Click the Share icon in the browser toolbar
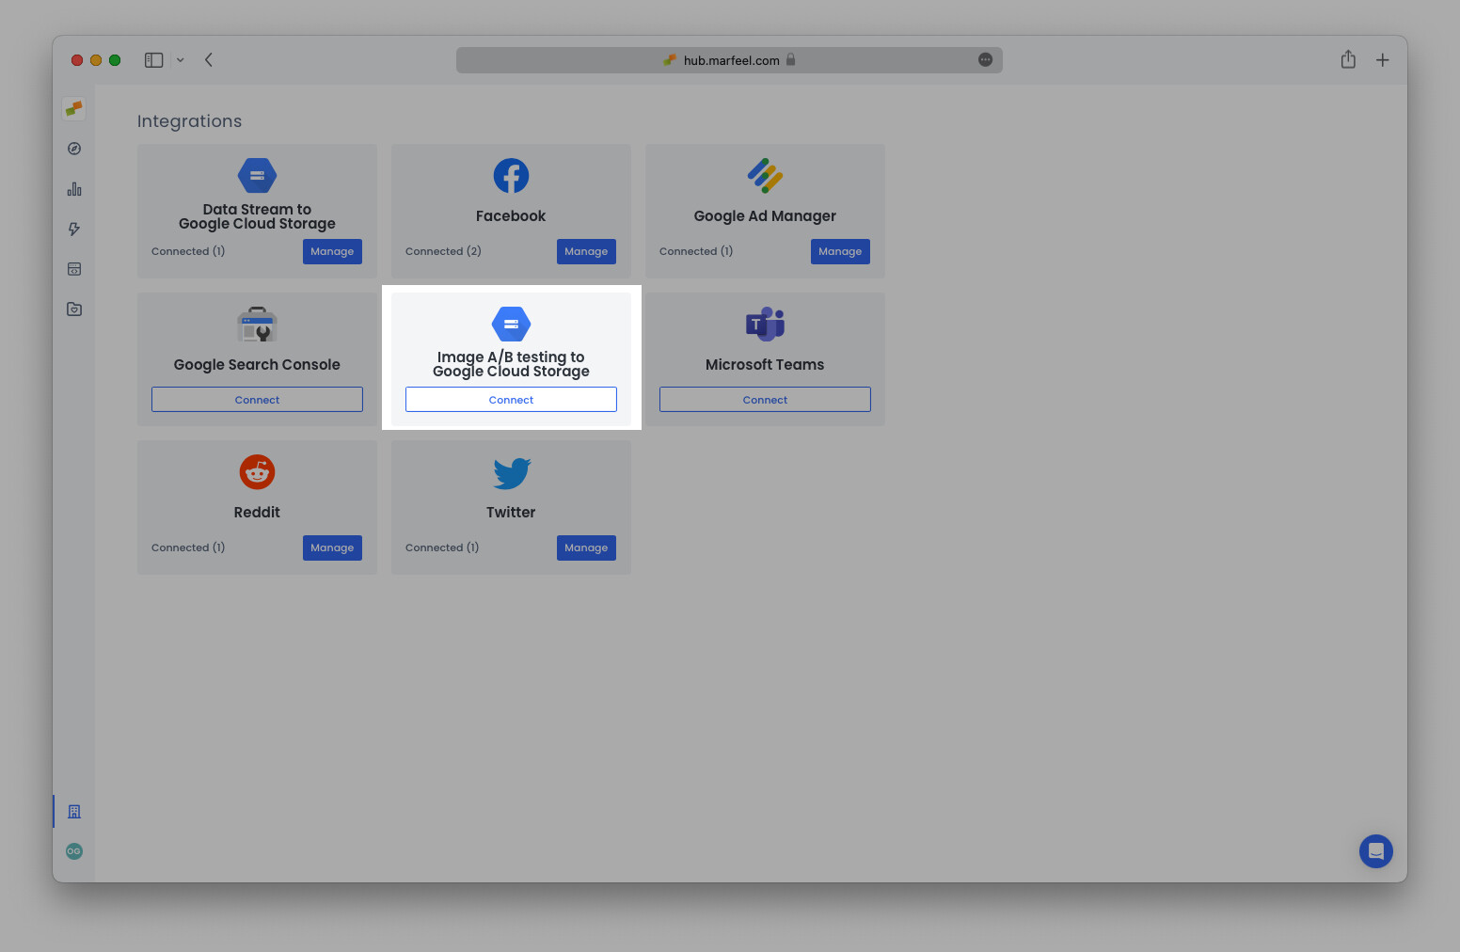 (1348, 59)
